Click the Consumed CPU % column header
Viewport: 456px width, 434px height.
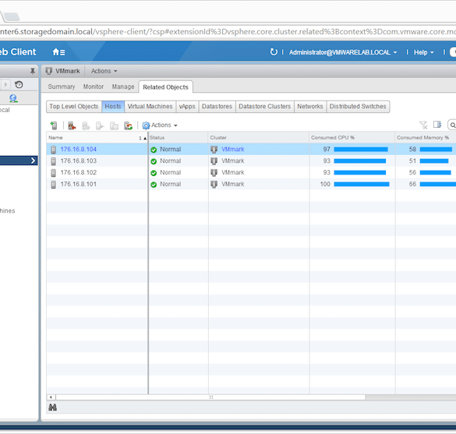352,137
